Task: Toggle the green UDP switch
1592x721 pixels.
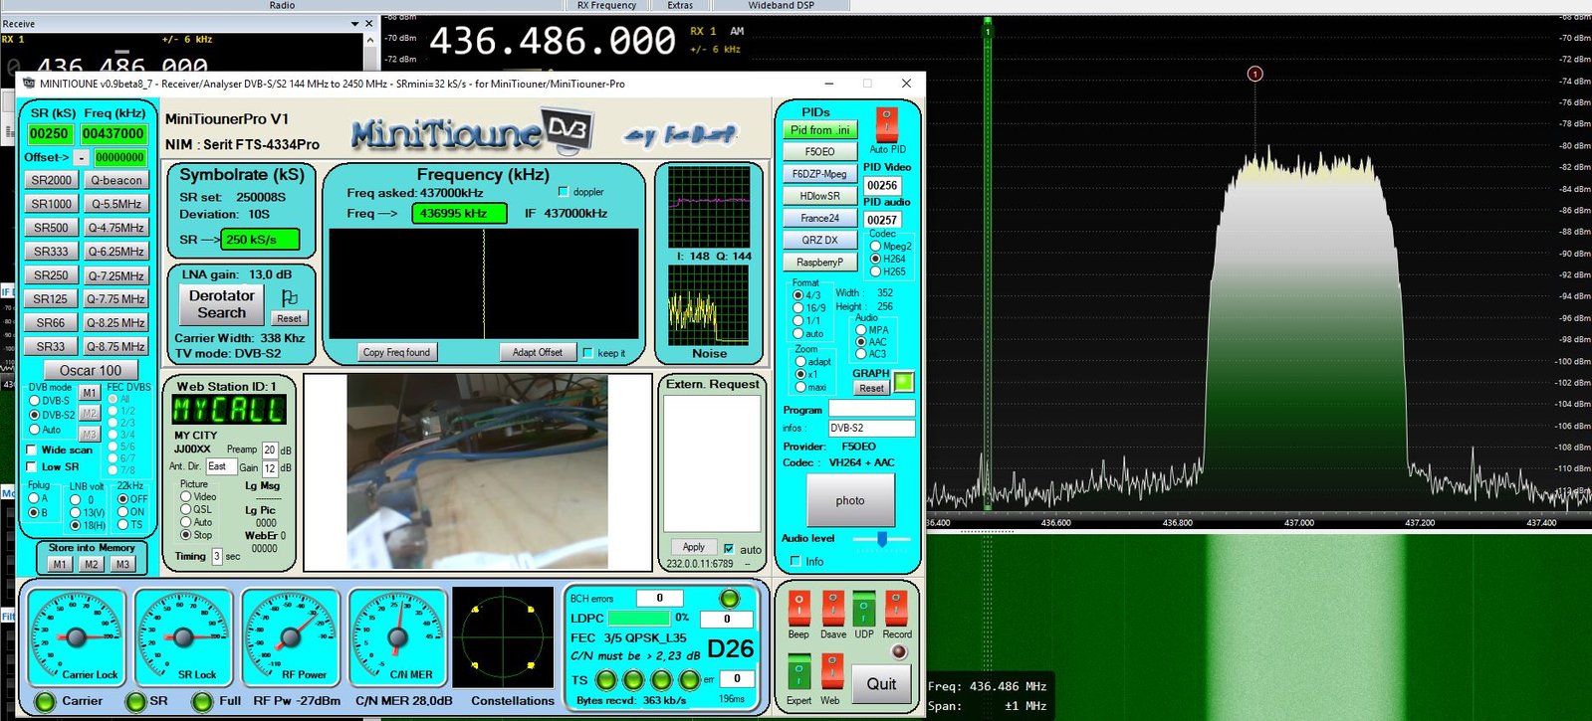Action: tap(864, 609)
